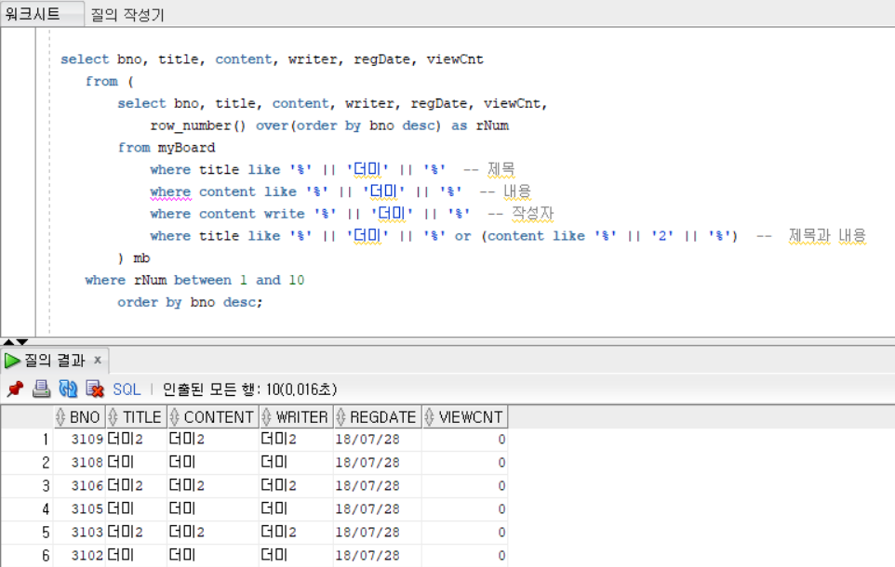Image resolution: width=895 pixels, height=567 pixels.
Task: Close the 질의 결과 tab
Action: 98,360
